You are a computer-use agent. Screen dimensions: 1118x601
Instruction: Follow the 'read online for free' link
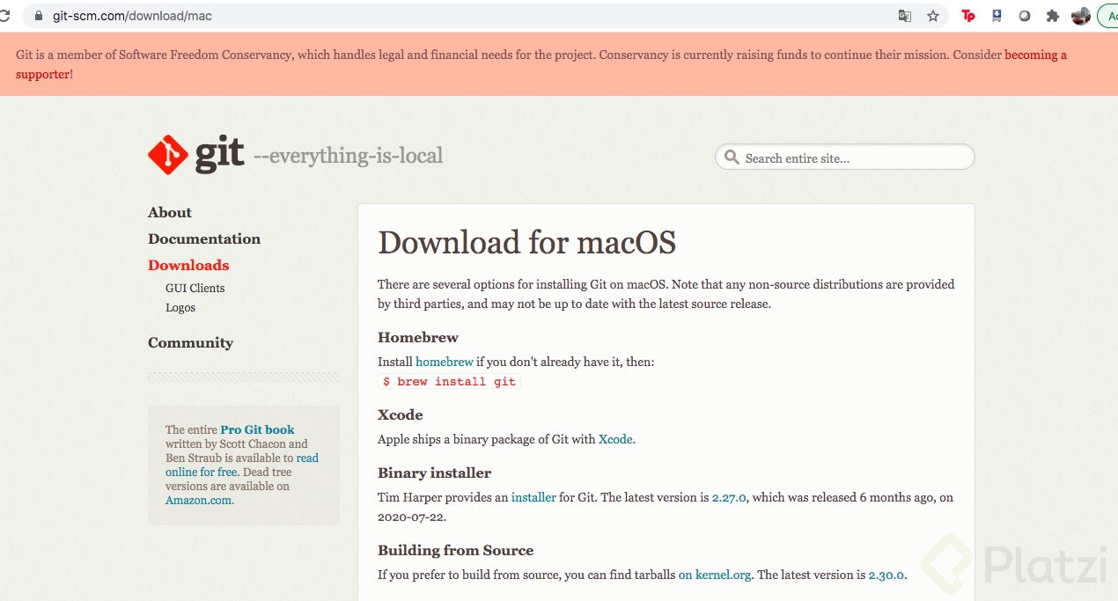[x=242, y=465]
